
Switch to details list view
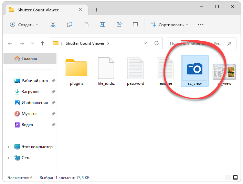pyautogui.click(x=228, y=177)
